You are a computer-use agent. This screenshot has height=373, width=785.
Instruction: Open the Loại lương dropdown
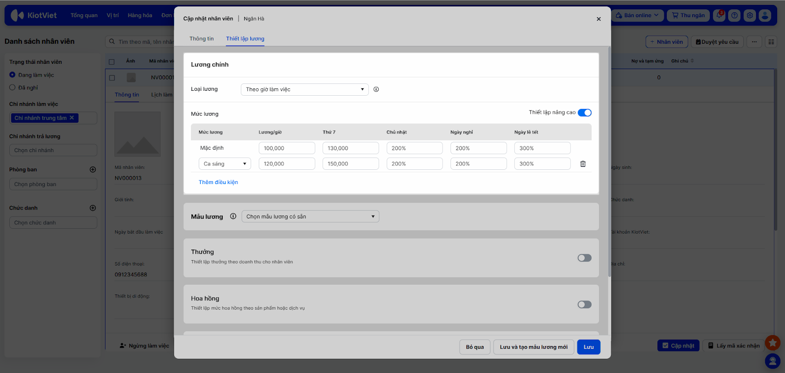pyautogui.click(x=304, y=89)
